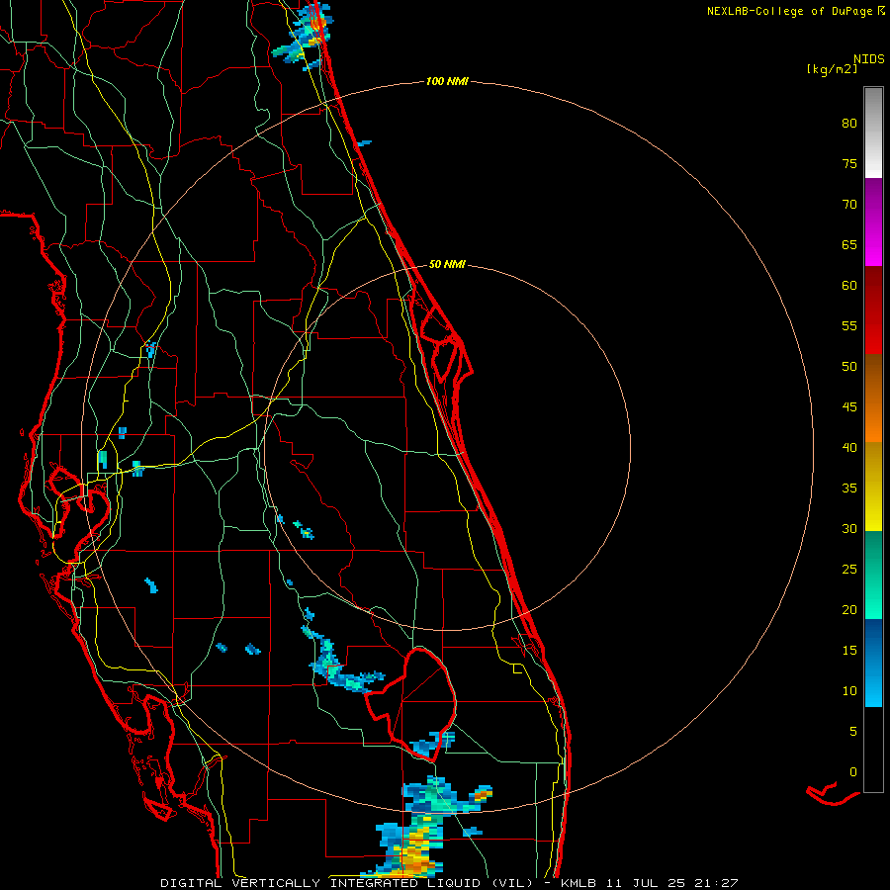Click the 60 value on the color scale
This screenshot has height=890, width=890.
point(849,286)
